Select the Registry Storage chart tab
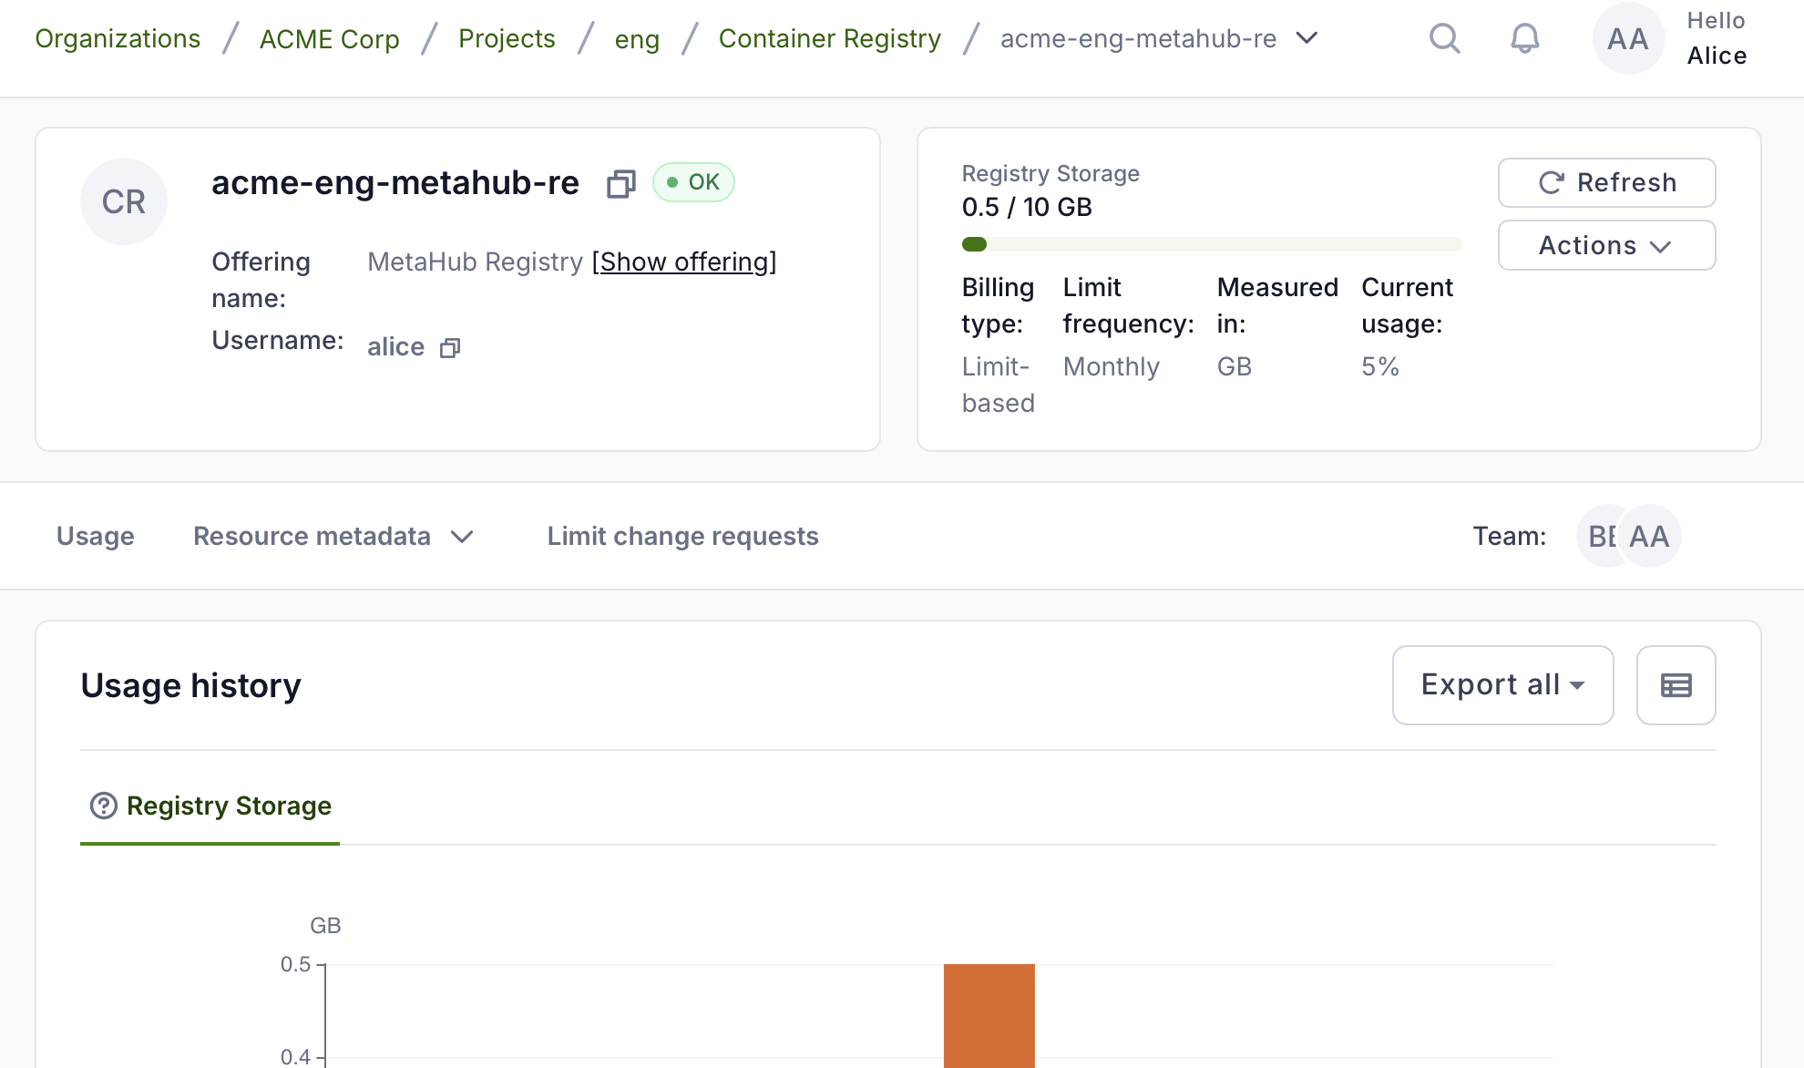 coord(210,806)
